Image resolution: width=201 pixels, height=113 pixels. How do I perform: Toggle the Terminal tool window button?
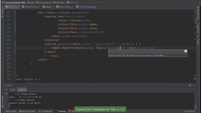(61, 111)
